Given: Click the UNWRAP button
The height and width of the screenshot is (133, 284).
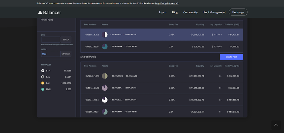Looking at the screenshot, I should [x=66, y=54].
